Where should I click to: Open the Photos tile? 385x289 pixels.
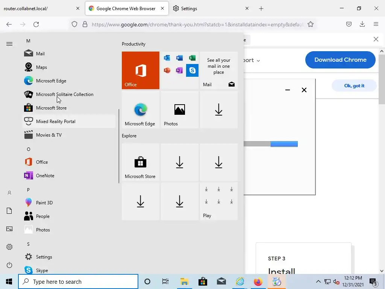179,110
